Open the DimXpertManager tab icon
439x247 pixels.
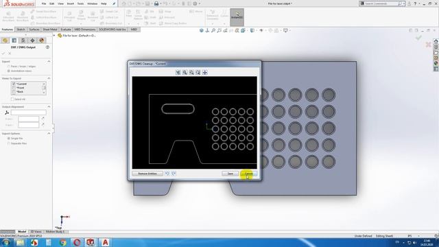click(x=32, y=40)
